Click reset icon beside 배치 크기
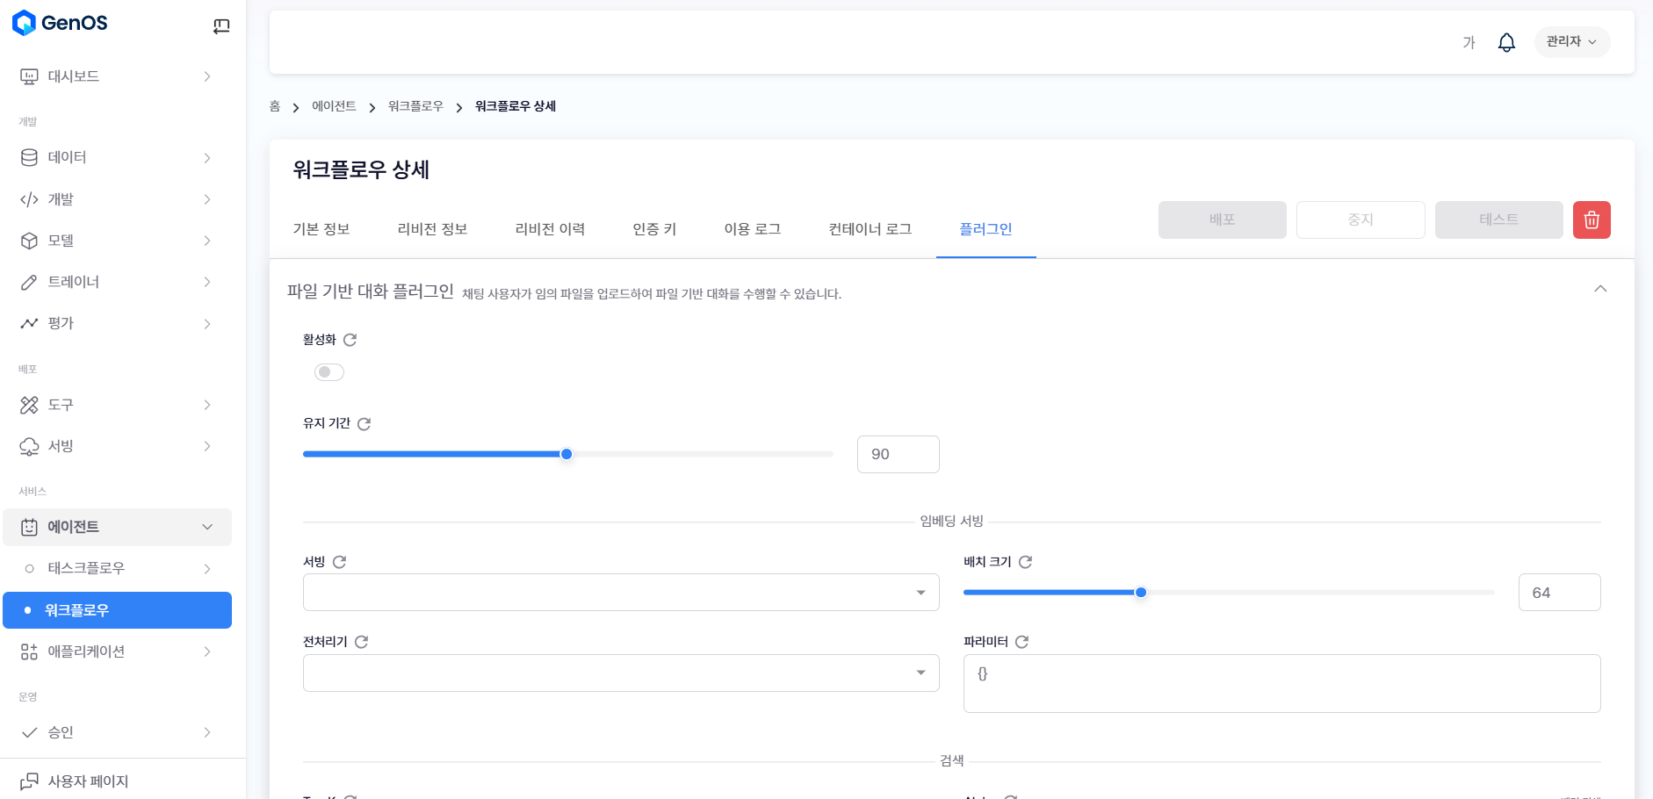Viewport: 1653px width, 799px height. [1025, 562]
